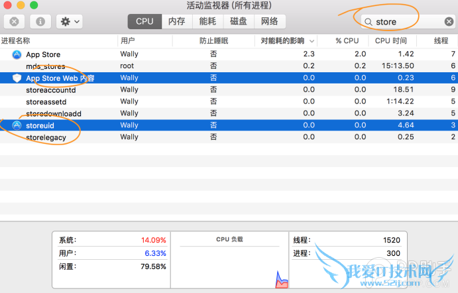Click the force quit process (X) toolbar button

pyautogui.click(x=14, y=22)
